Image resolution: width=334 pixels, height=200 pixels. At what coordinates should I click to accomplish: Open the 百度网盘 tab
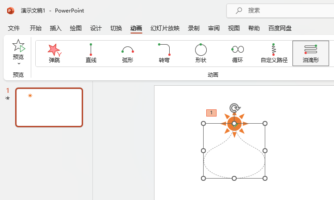[x=280, y=28]
